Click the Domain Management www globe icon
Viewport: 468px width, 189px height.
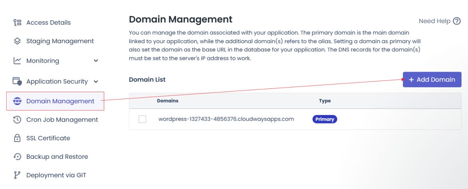(17, 101)
